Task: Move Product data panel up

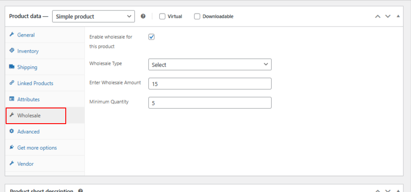Action: pyautogui.click(x=378, y=17)
